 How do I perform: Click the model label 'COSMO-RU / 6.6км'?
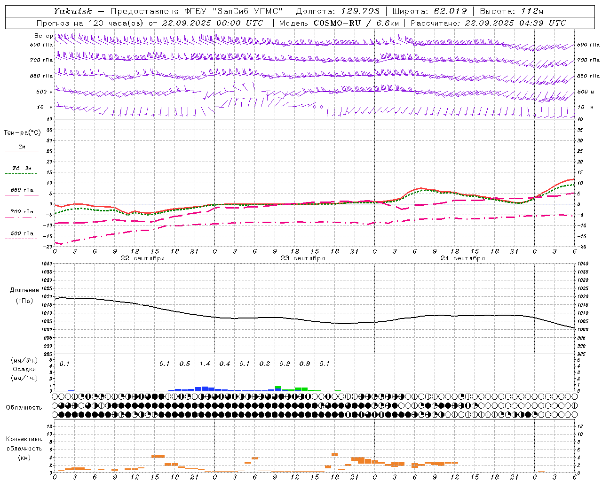(x=356, y=23)
